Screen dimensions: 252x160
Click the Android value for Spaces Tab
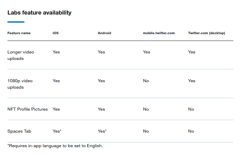click(102, 131)
